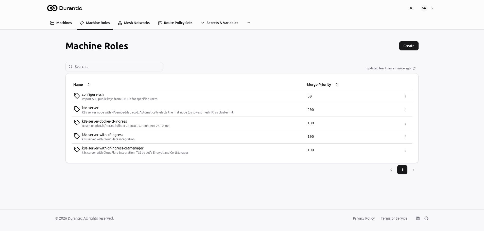Open the LinkedIn icon in the footer

click(418, 218)
